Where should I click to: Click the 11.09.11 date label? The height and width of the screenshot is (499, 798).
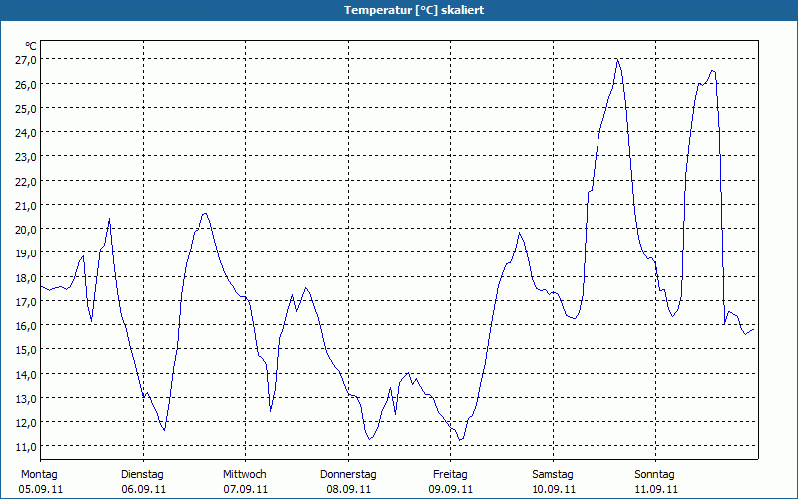(656, 489)
